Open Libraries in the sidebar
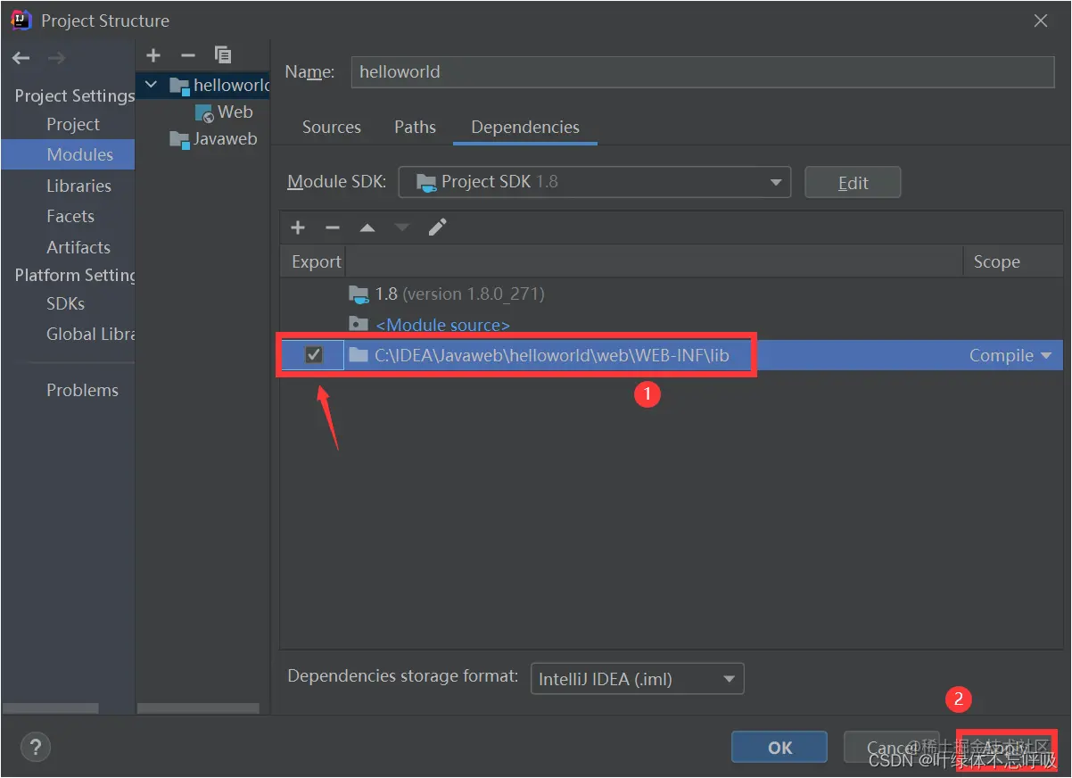The height and width of the screenshot is (778, 1072). (x=68, y=186)
